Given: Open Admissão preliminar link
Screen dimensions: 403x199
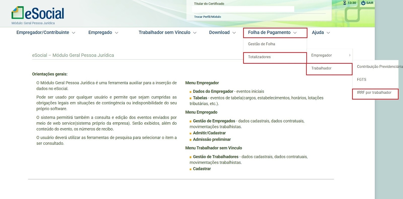Looking at the screenshot, I should [212, 139].
